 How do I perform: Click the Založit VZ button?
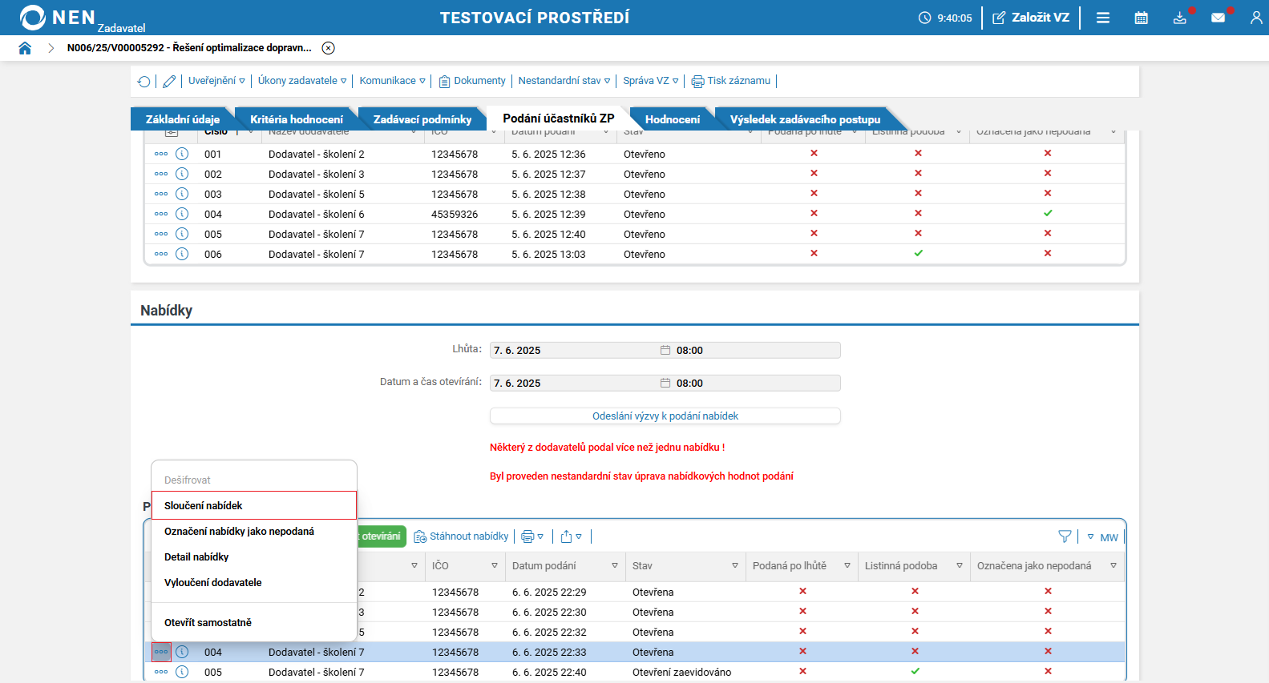1031,18
